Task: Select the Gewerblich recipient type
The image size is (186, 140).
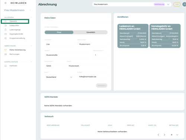Action: coord(91,32)
